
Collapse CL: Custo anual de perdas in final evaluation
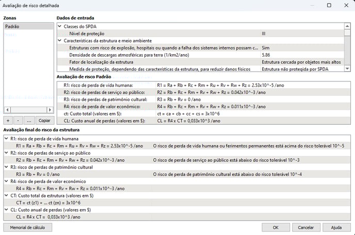pyautogui.click(x=6, y=210)
